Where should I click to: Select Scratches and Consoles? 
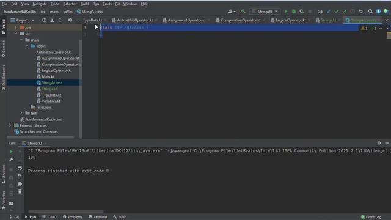click(38, 131)
